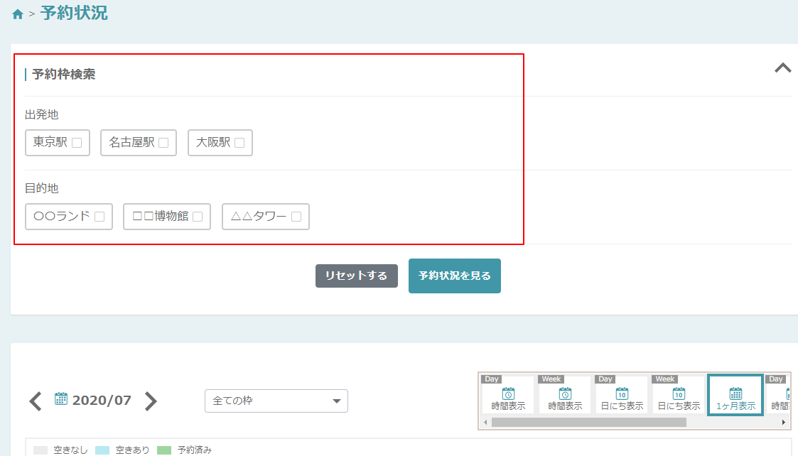Check the 名古屋駅 departure checkbox
The height and width of the screenshot is (456, 798).
point(163,143)
